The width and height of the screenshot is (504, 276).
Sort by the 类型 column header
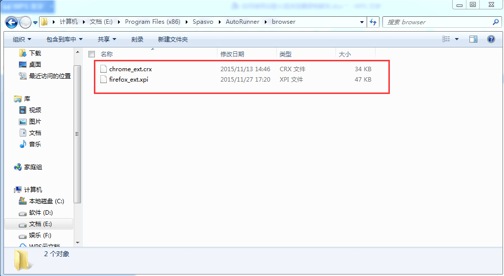286,54
